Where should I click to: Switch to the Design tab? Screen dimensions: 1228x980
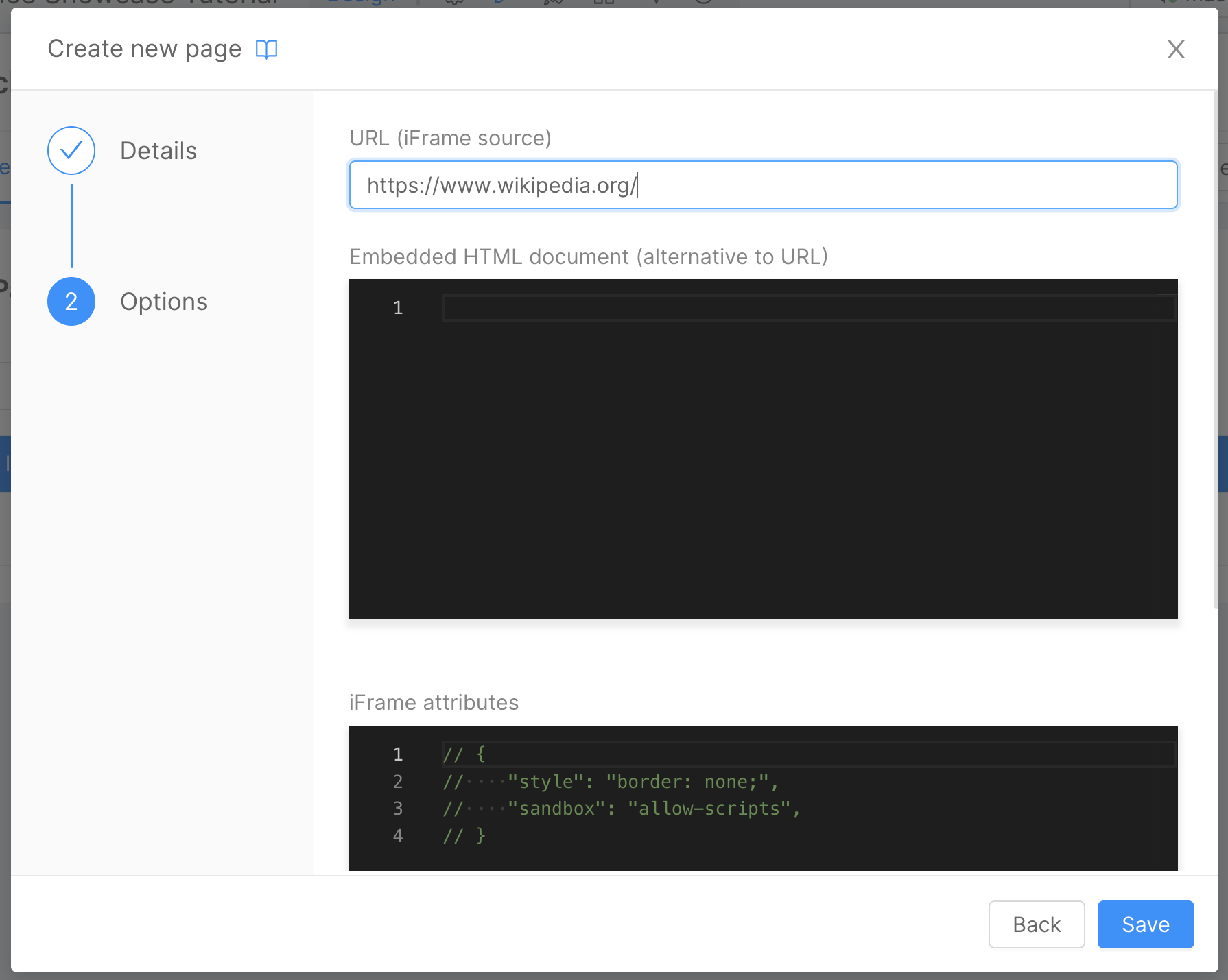[363, 3]
